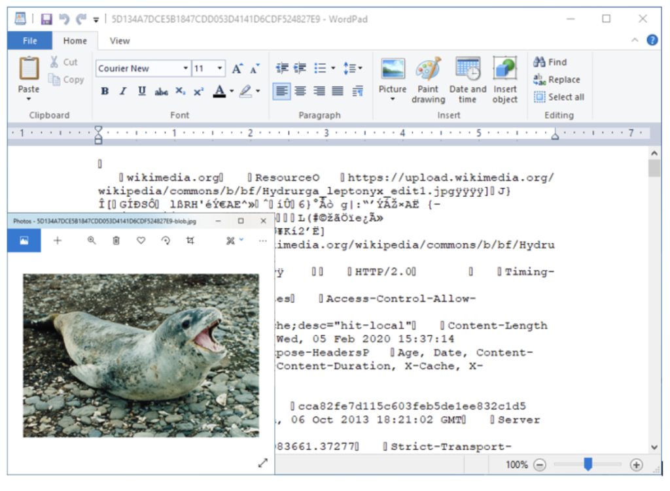Delete the photo with the trash icon
This screenshot has width=670, height=491.
coord(116,241)
